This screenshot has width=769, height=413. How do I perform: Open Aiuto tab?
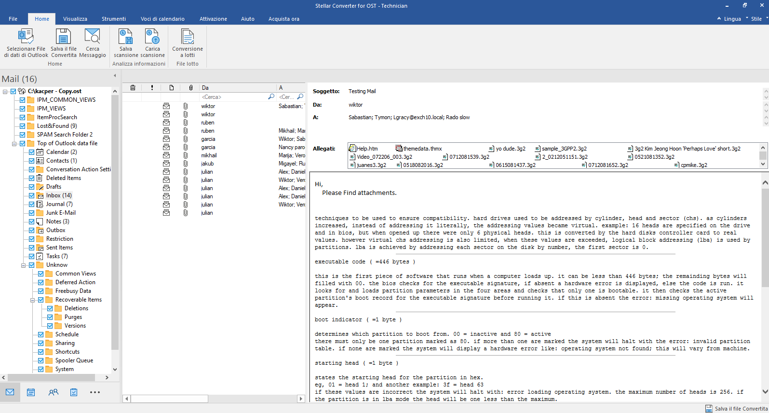247,19
